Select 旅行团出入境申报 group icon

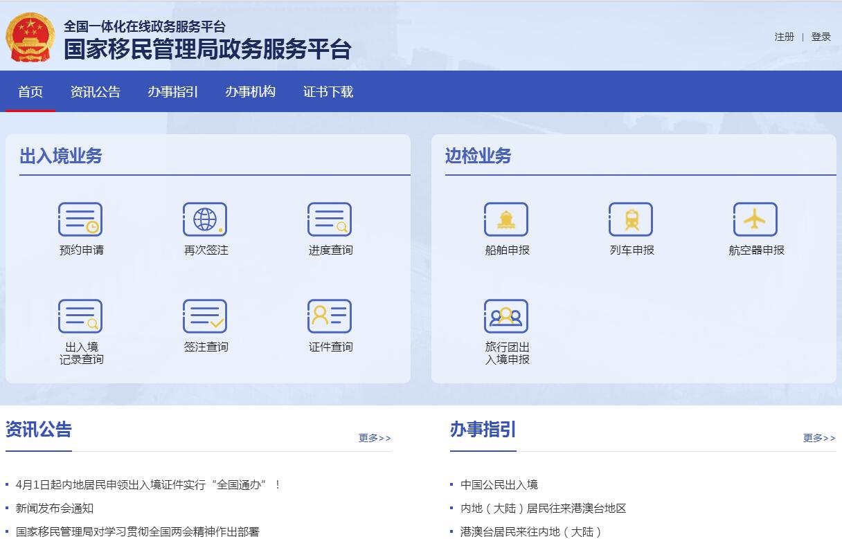point(506,317)
